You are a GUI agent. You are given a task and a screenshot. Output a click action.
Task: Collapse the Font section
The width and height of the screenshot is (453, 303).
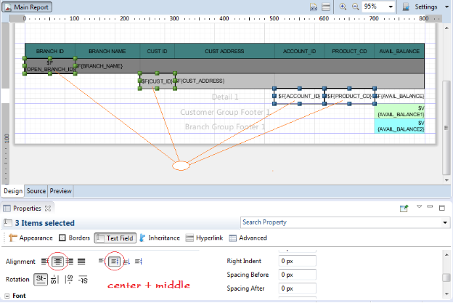click(7, 296)
